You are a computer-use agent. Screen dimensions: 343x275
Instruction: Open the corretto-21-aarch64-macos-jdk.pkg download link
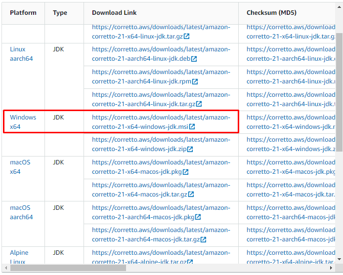click(x=161, y=212)
